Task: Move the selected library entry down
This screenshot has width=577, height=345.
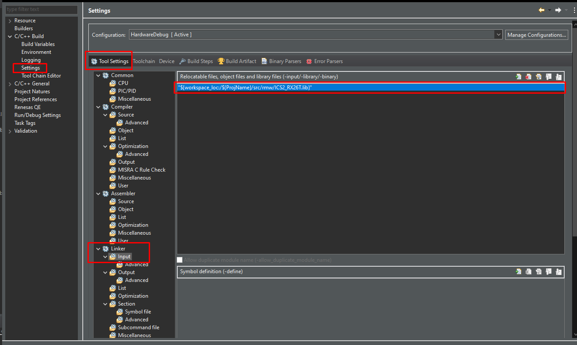Action: 559,76
